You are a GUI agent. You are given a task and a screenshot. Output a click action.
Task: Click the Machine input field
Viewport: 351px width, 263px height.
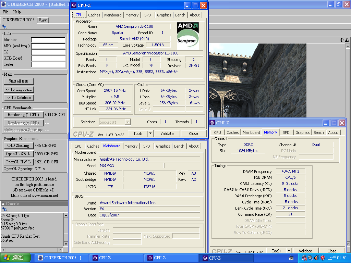pos(48,40)
